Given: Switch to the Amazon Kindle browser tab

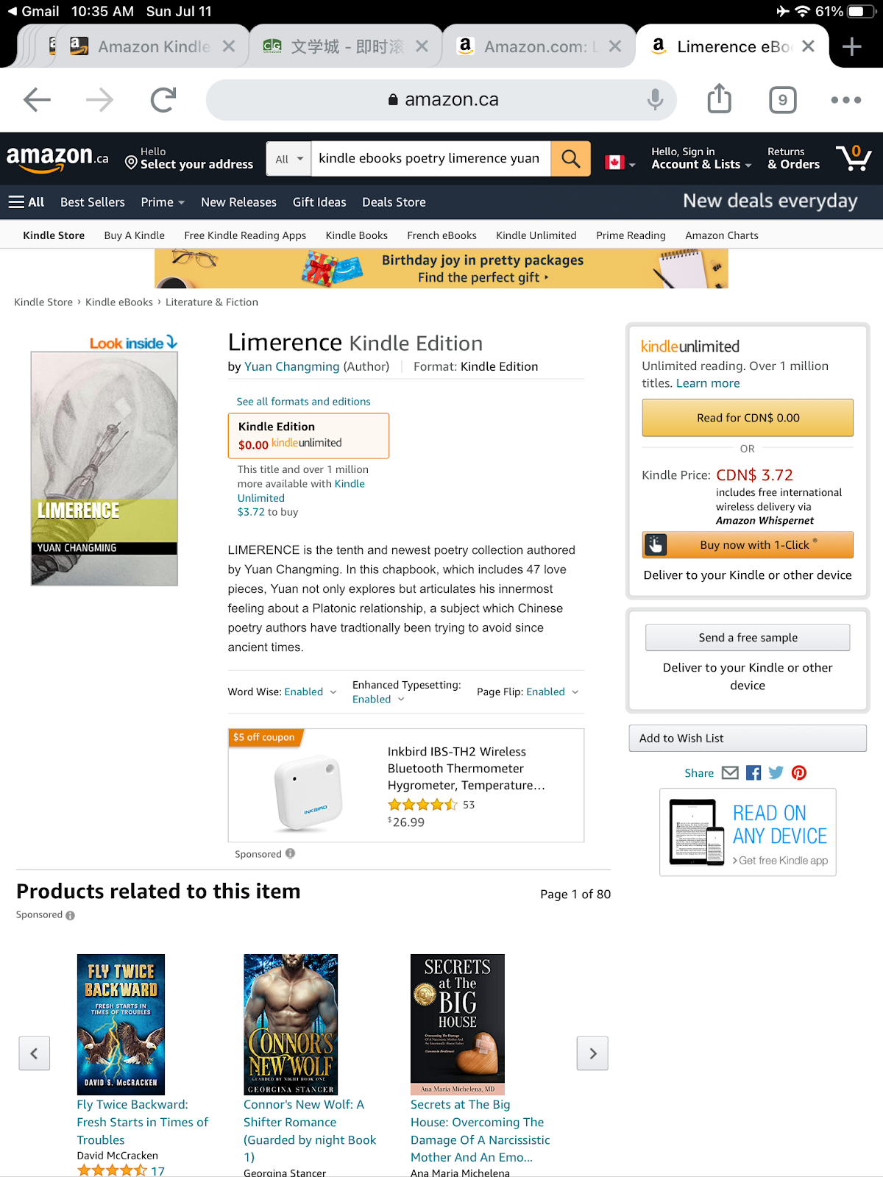Looking at the screenshot, I should (152, 46).
